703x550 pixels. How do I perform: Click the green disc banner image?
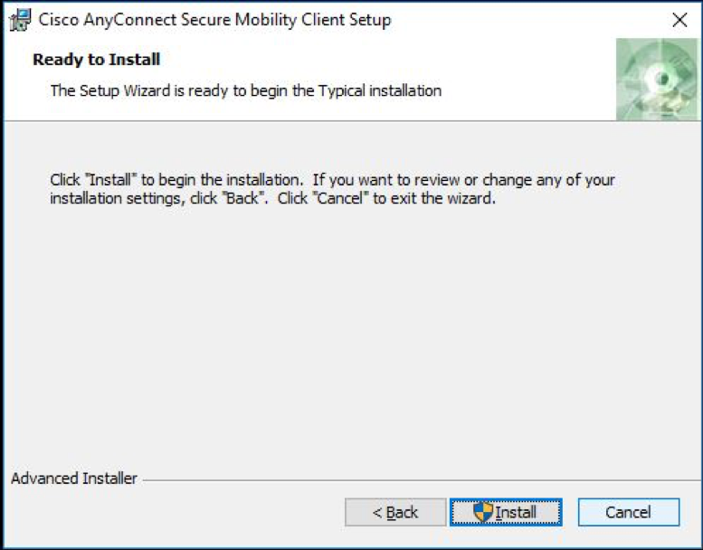tap(657, 80)
